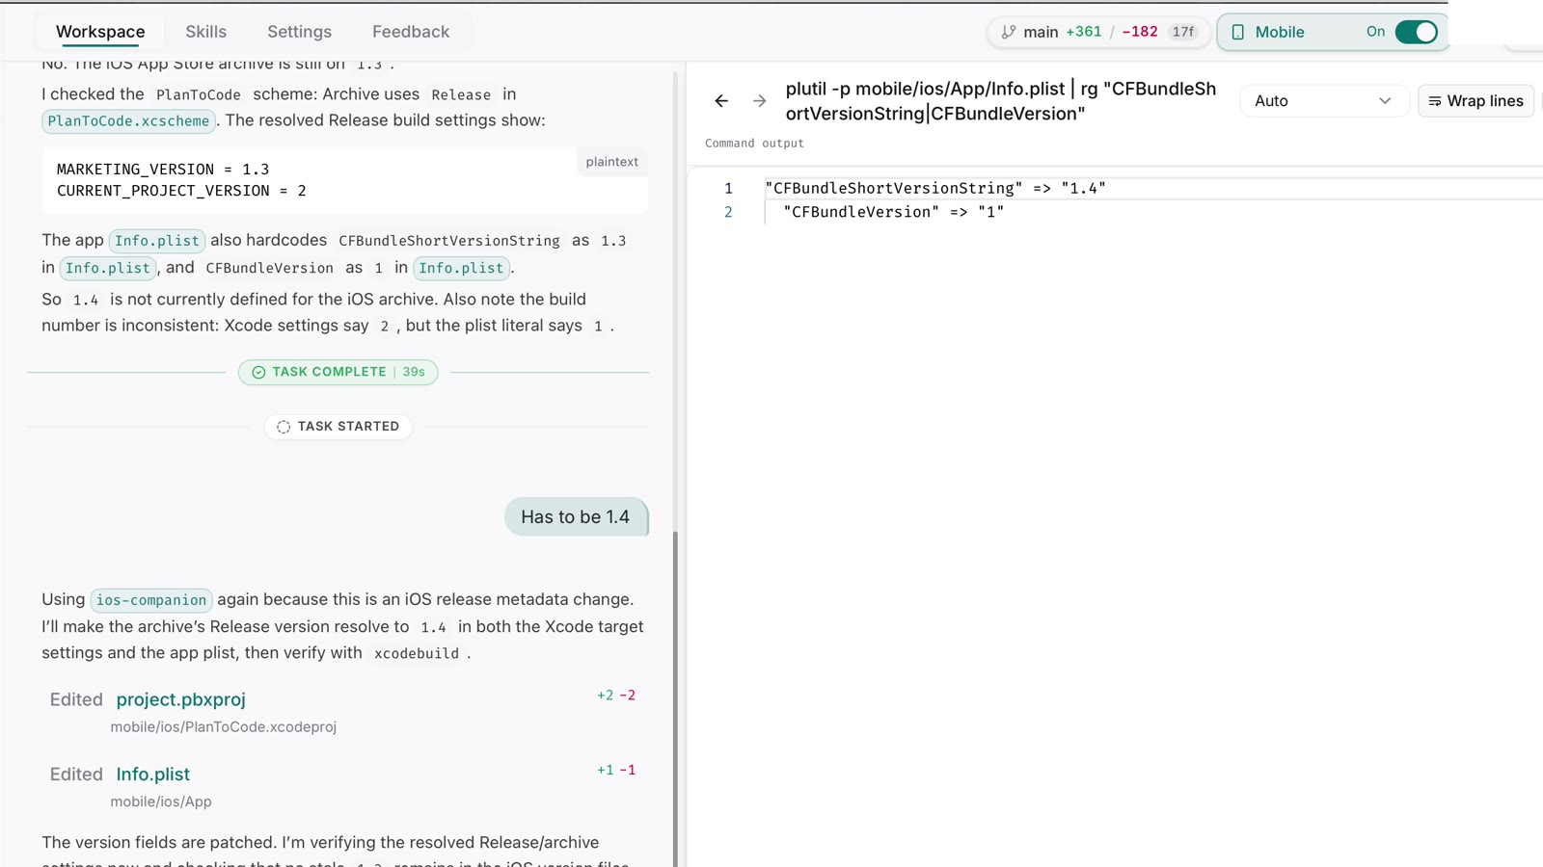
Task: Click the 17f changed files badge
Action: point(1183,32)
